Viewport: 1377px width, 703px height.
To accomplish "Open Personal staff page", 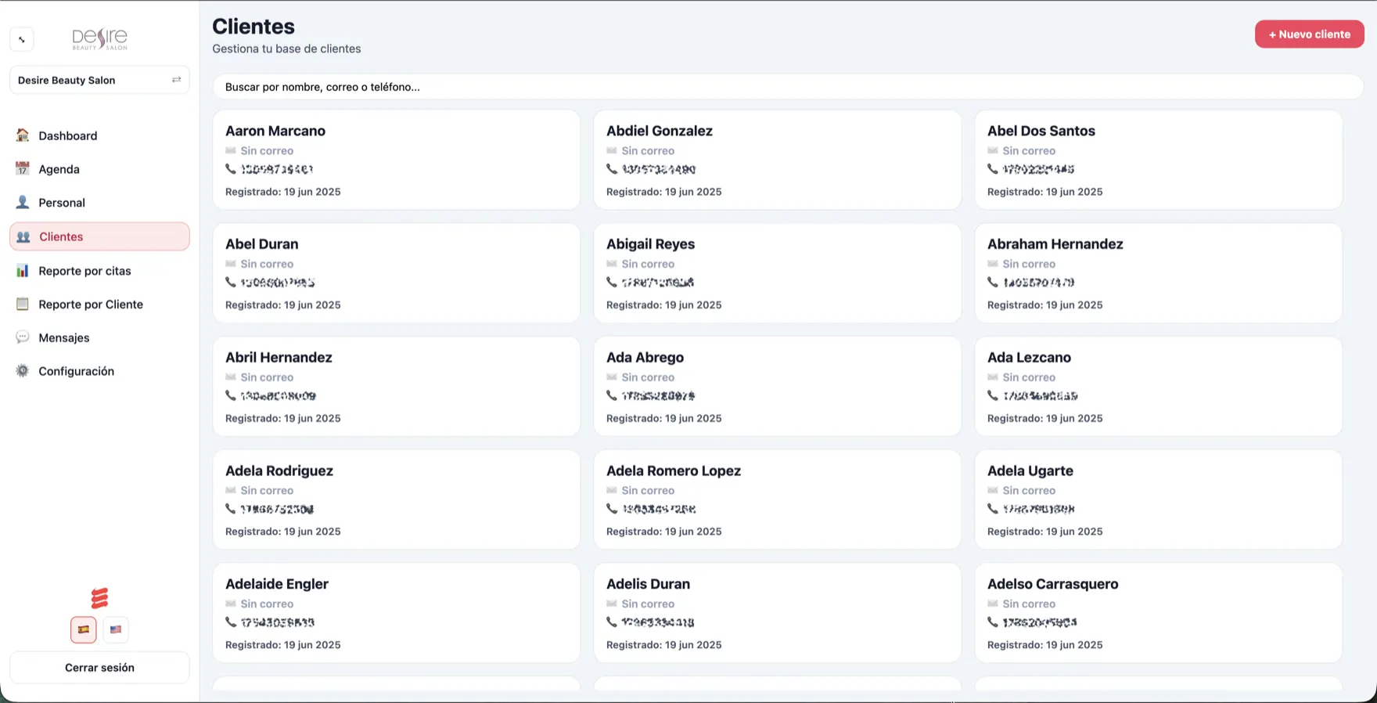I will pos(99,203).
